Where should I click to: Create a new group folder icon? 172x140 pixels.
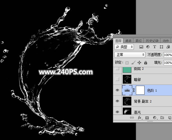pos(162,118)
